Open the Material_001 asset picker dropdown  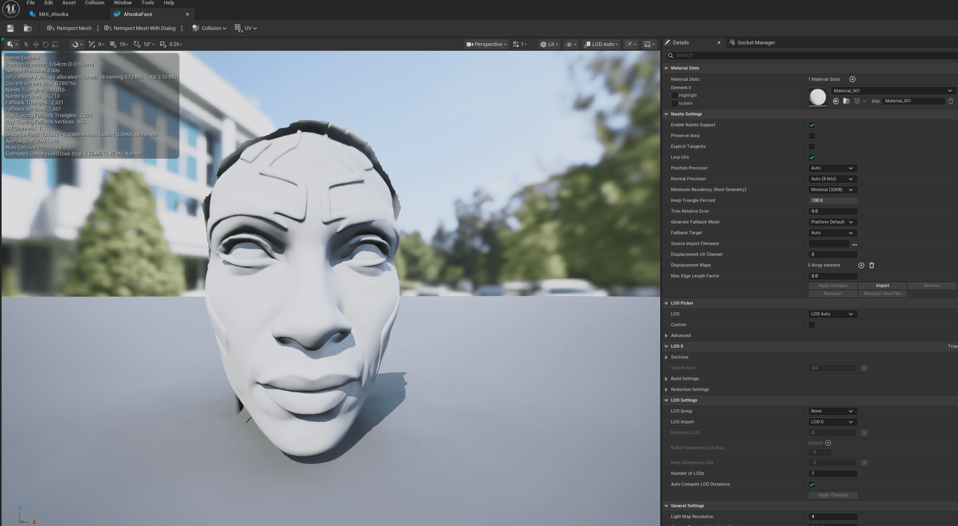(x=893, y=91)
